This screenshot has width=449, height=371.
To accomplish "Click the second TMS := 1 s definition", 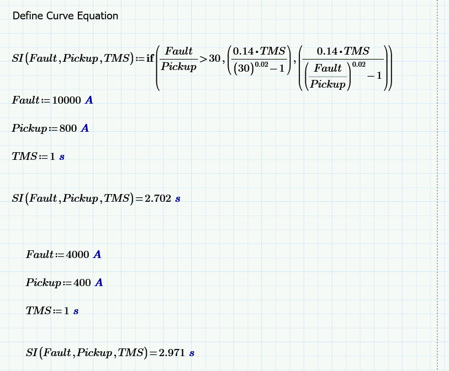I will point(51,310).
